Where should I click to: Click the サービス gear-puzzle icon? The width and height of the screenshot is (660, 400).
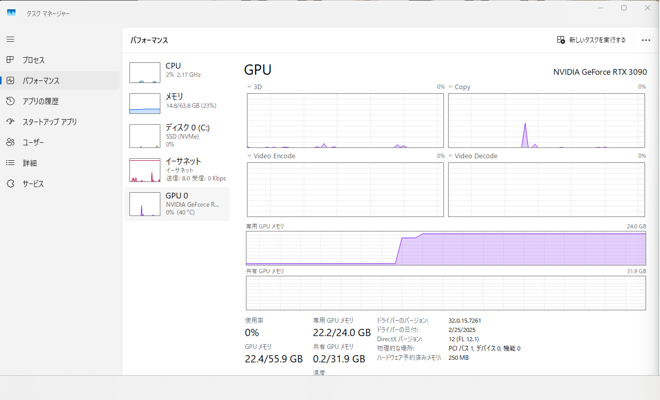(10, 184)
